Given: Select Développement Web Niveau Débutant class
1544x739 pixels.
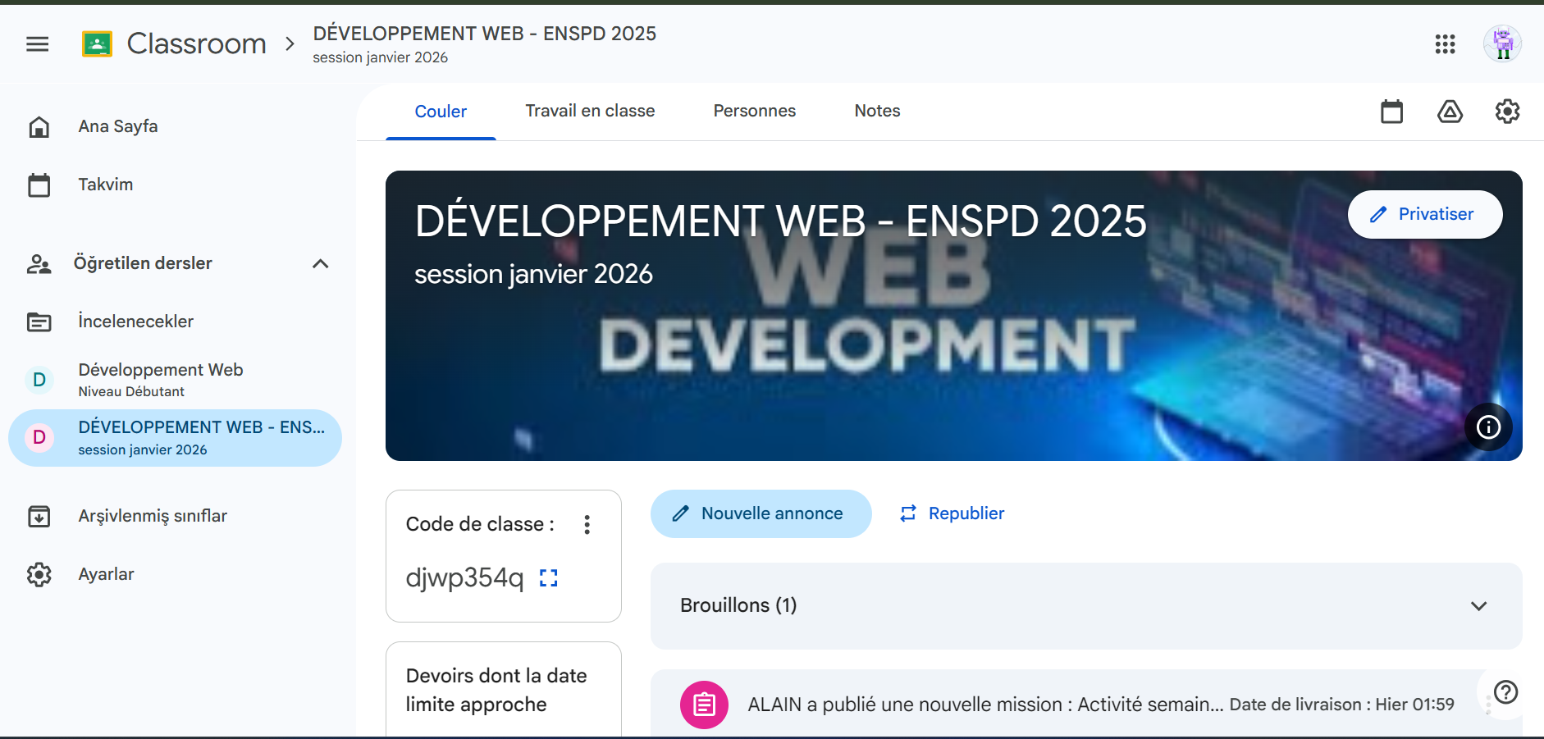Looking at the screenshot, I should point(161,380).
